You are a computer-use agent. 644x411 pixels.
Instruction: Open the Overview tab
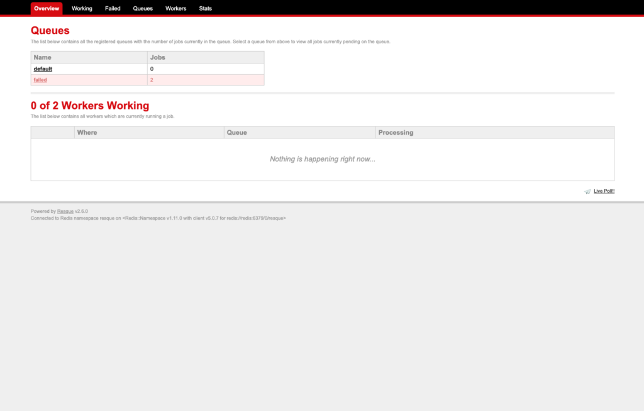coord(47,9)
